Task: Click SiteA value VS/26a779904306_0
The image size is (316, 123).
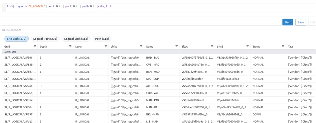Action: point(194,93)
